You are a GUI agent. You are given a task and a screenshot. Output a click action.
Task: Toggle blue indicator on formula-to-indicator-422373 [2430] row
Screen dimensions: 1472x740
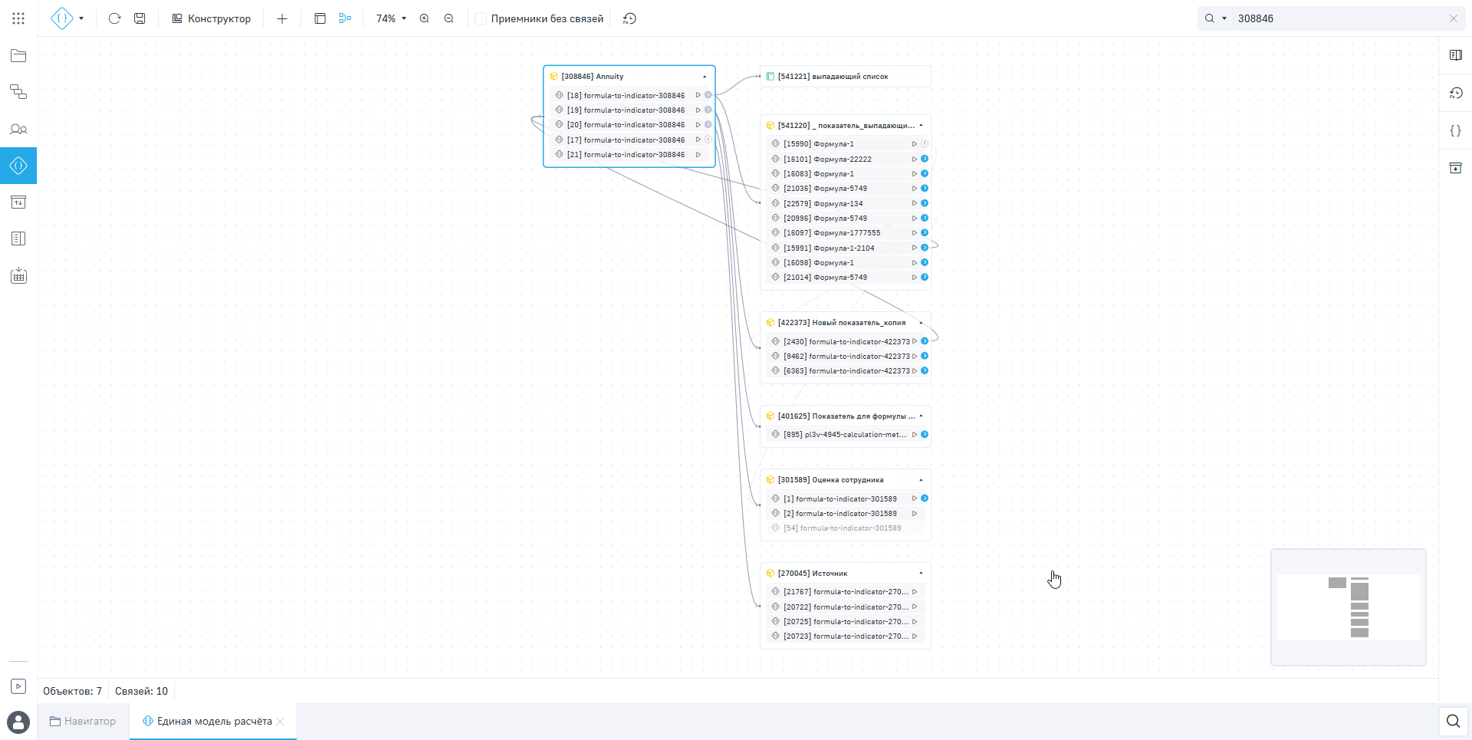coord(925,341)
